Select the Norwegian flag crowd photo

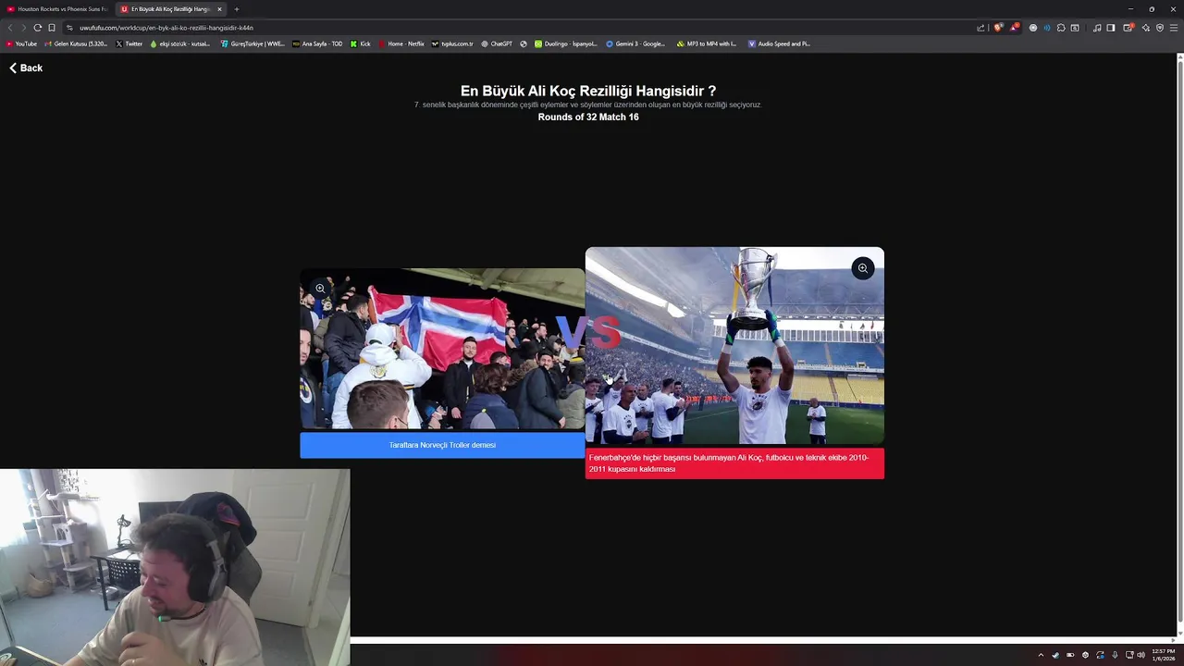[x=442, y=349]
